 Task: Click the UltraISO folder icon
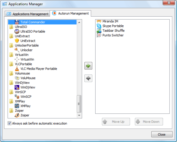[x=11, y=27]
